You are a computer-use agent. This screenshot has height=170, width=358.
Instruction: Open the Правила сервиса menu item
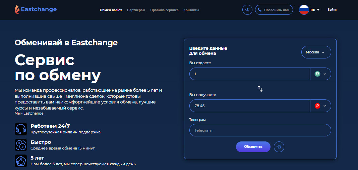coord(164,10)
